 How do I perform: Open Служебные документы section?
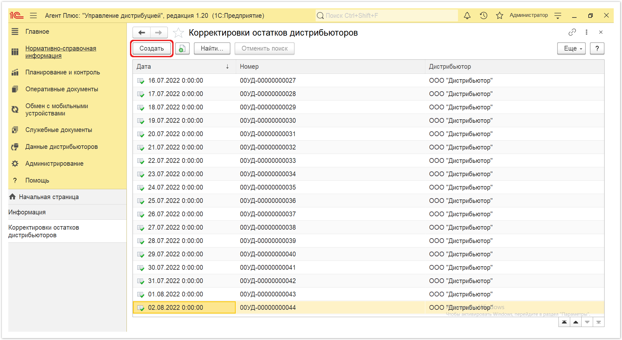(x=59, y=130)
